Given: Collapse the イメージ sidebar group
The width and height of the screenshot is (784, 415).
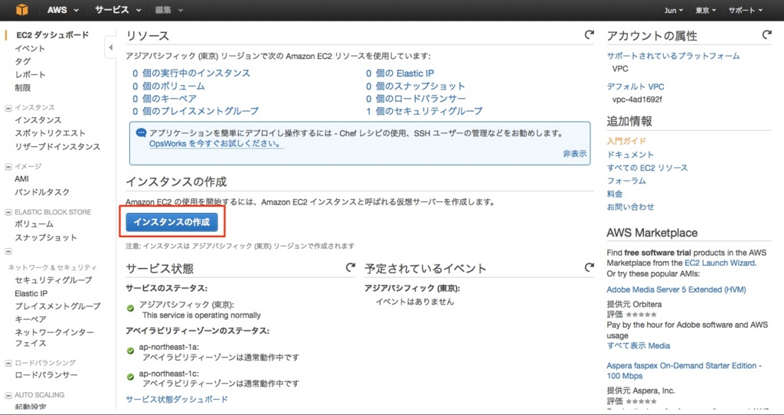Looking at the screenshot, I should pyautogui.click(x=8, y=166).
